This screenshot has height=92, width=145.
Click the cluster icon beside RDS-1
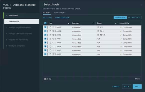tap(98, 35)
